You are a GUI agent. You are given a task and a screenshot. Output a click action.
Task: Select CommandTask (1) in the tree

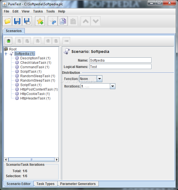35,67
